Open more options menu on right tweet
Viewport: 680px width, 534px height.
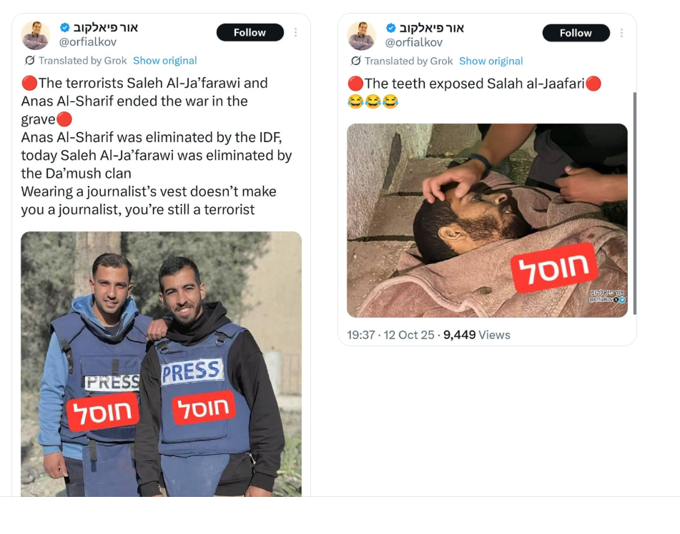(622, 33)
